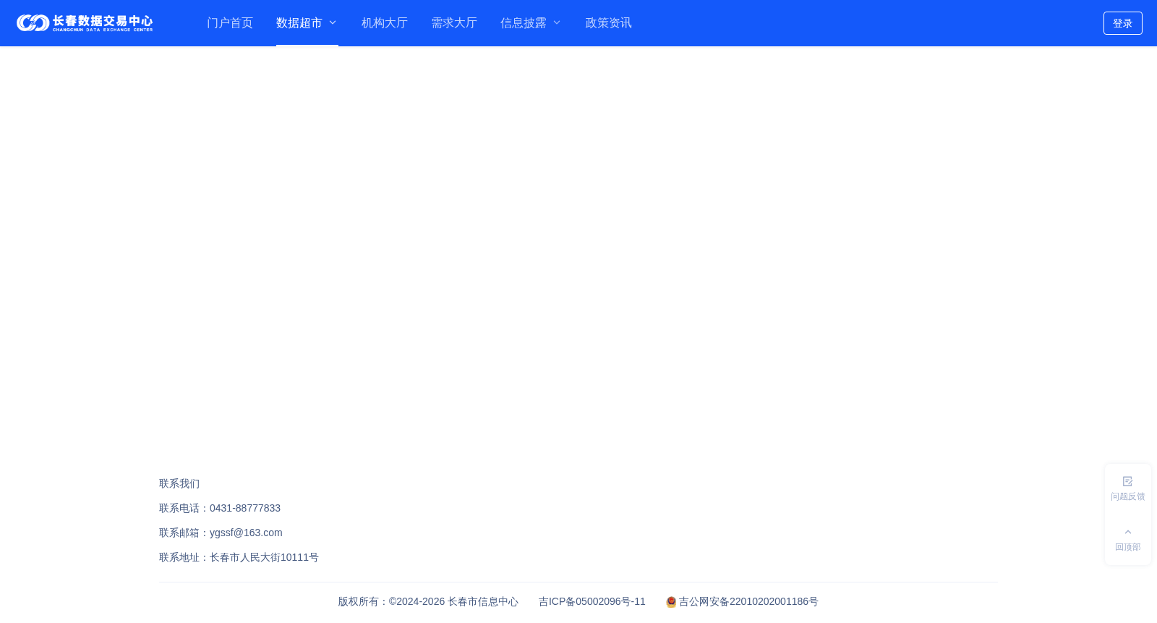Viewport: 1157px width, 623px height.
Task: Click the 回顶部 up-arrow icon
Action: 1127,532
